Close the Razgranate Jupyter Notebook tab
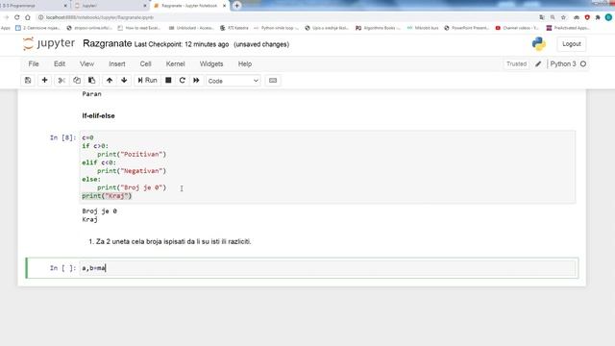615x346 pixels. pos(224,6)
